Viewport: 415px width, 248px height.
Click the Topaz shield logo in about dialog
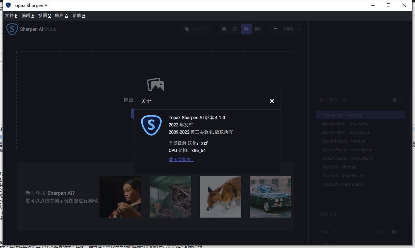(151, 125)
